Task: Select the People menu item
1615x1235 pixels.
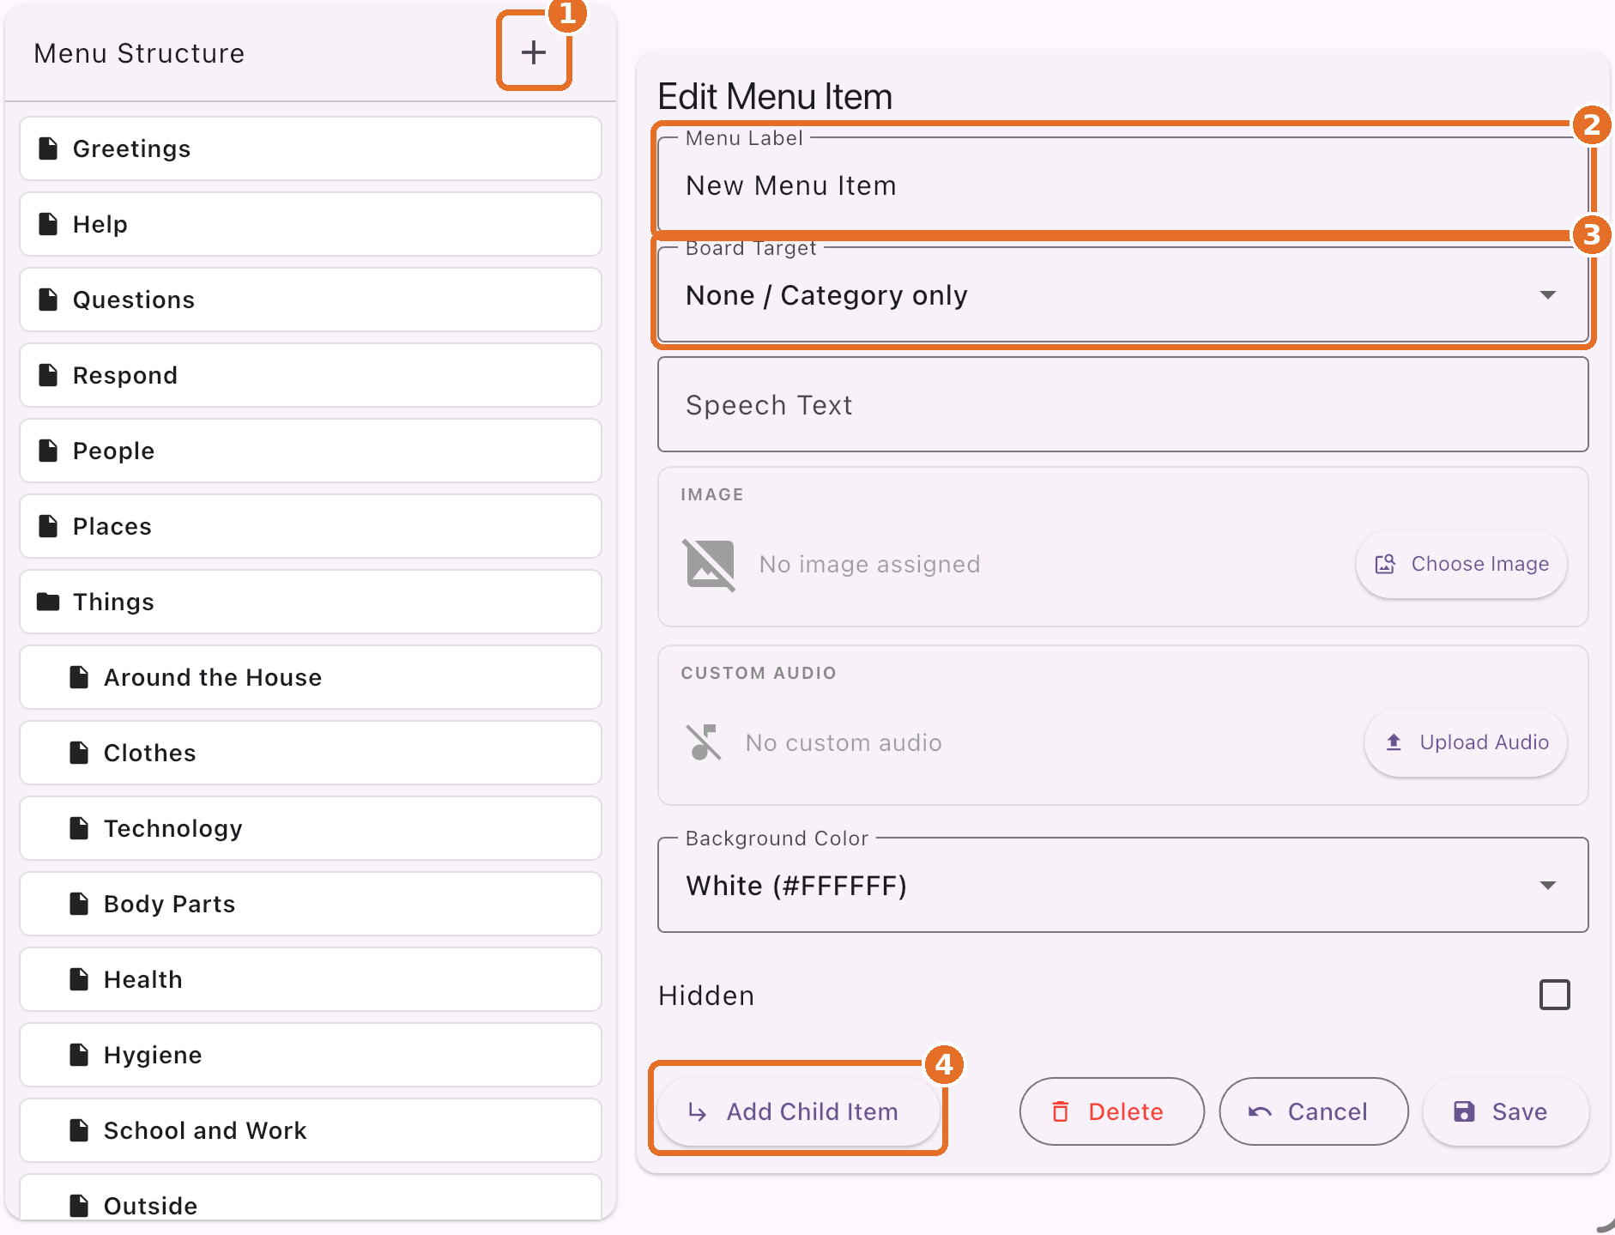Action: click(311, 451)
